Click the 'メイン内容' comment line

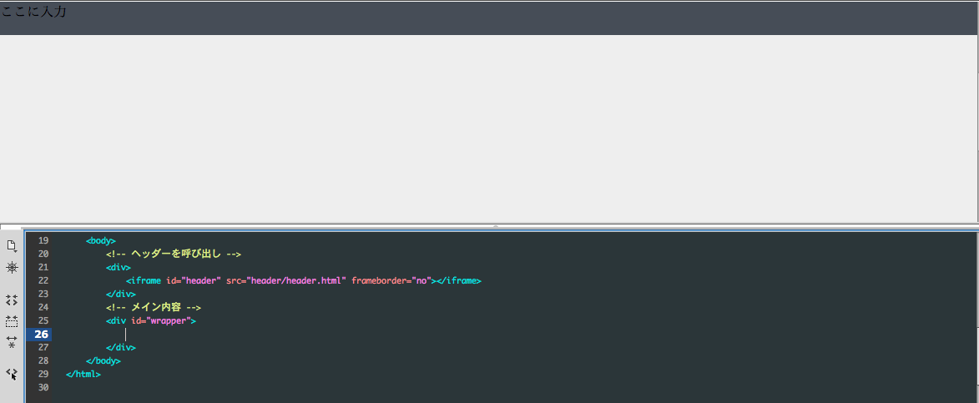154,307
